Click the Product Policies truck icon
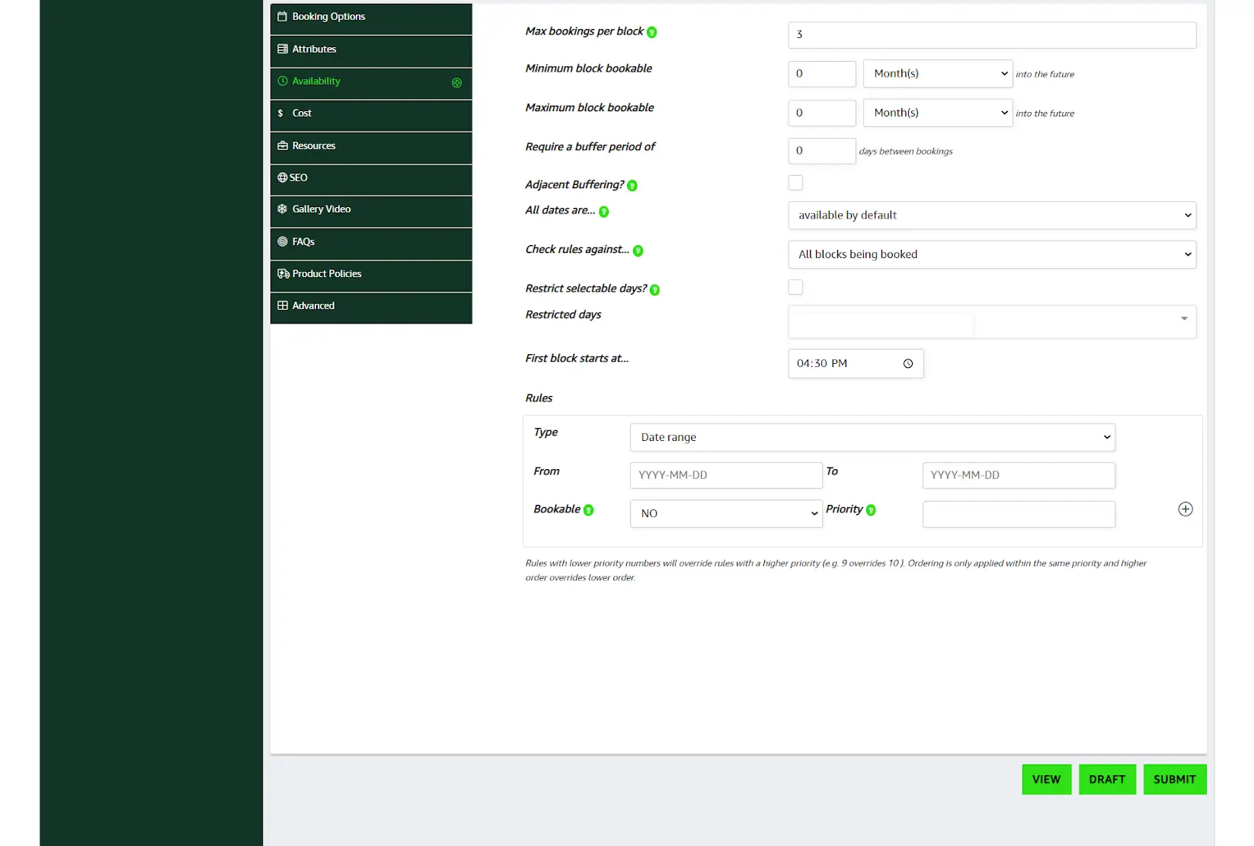1254x846 pixels. click(283, 273)
